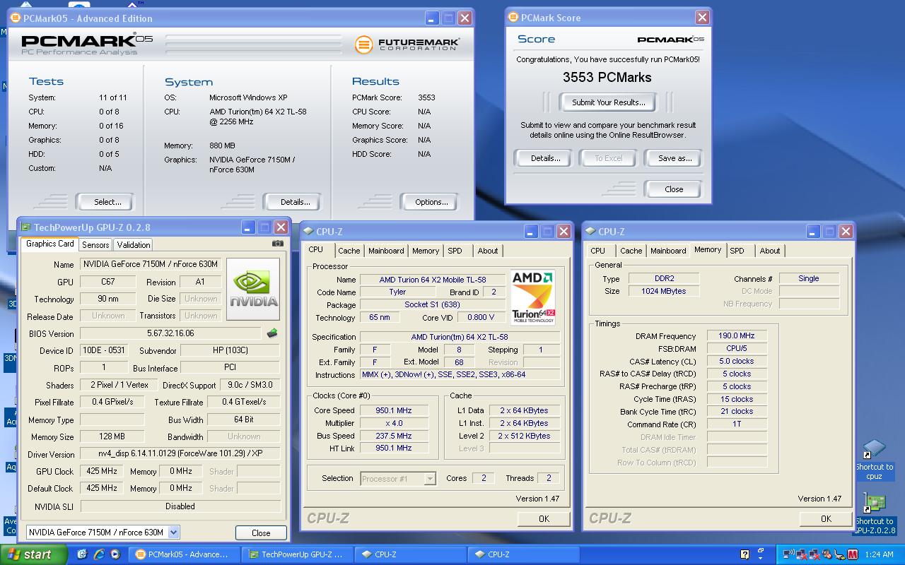Click To Excel button in PCMark Score
The width and height of the screenshot is (905, 565).
pos(608,158)
